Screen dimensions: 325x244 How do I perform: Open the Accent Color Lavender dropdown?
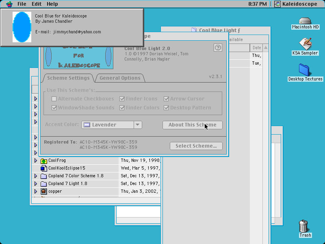[x=112, y=125]
